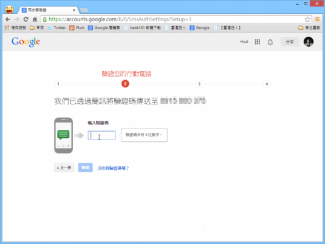Open the Chrome hamburger menu

click(x=317, y=19)
